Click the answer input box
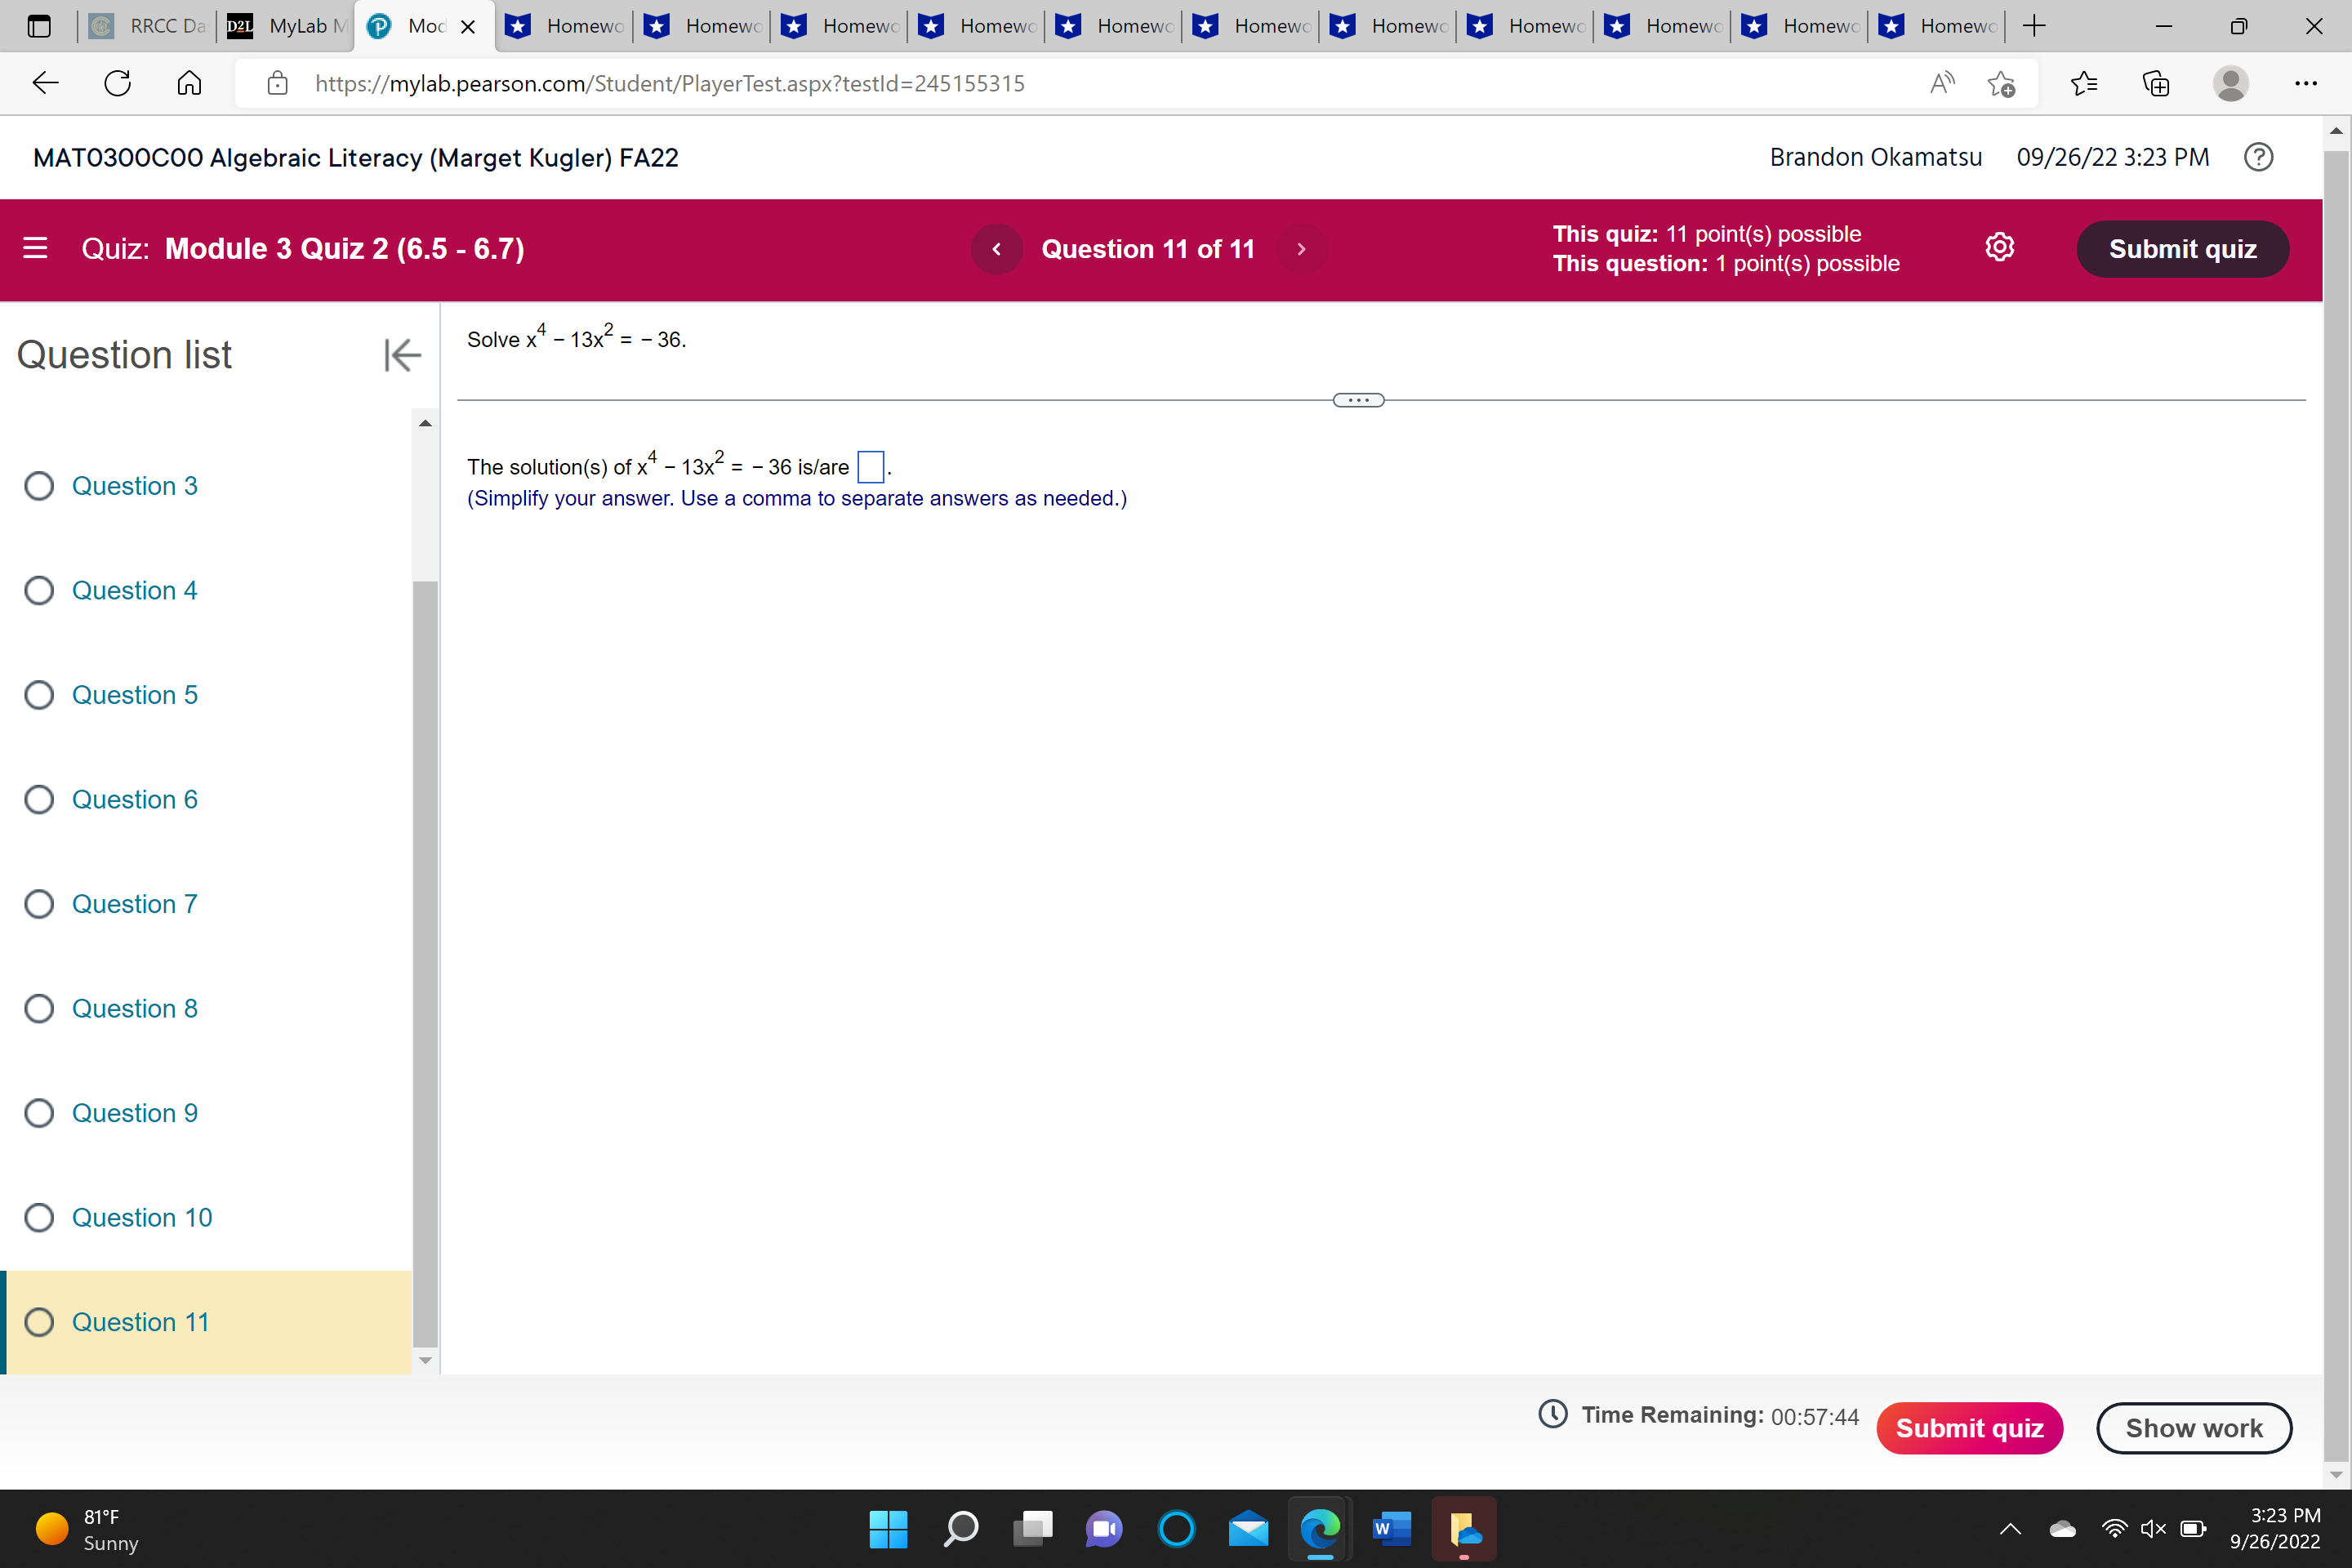This screenshot has width=2352, height=1568. point(871,467)
